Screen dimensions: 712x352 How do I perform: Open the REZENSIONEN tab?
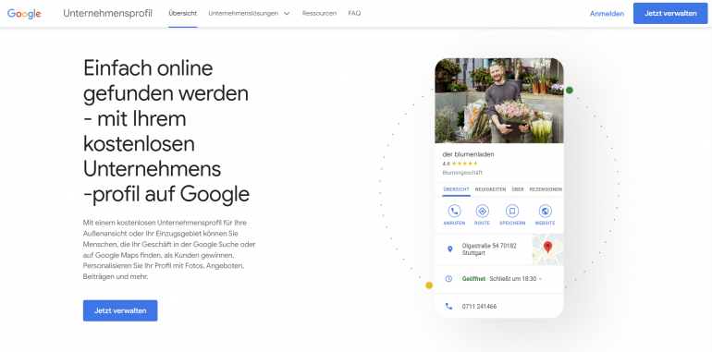coord(546,189)
